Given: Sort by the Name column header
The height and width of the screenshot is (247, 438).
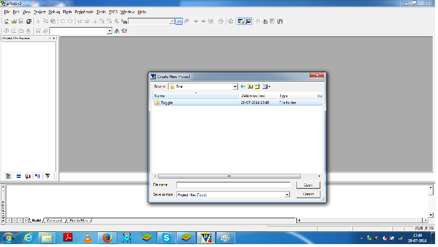Looking at the screenshot, I should pyautogui.click(x=196, y=96).
